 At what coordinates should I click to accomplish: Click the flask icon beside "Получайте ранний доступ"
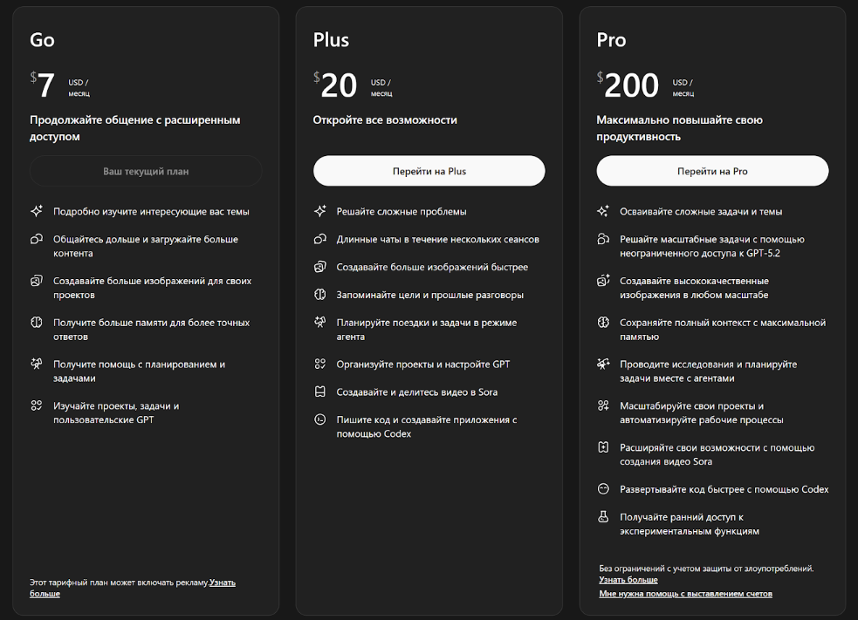(603, 517)
